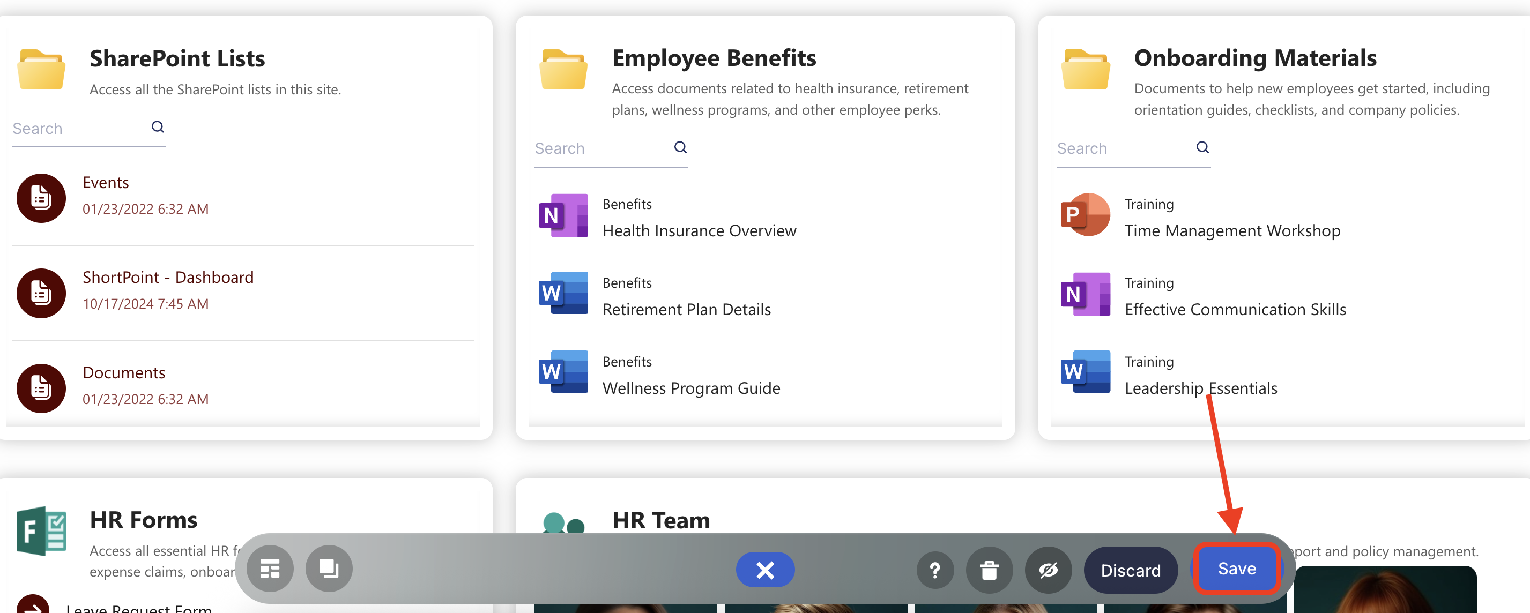Open Effective Communication Skills item
Screen dimensions: 1530x613
click(1235, 309)
